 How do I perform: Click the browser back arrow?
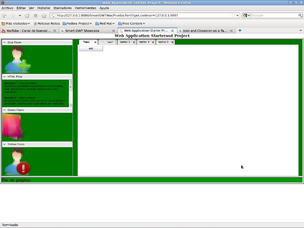5,16
